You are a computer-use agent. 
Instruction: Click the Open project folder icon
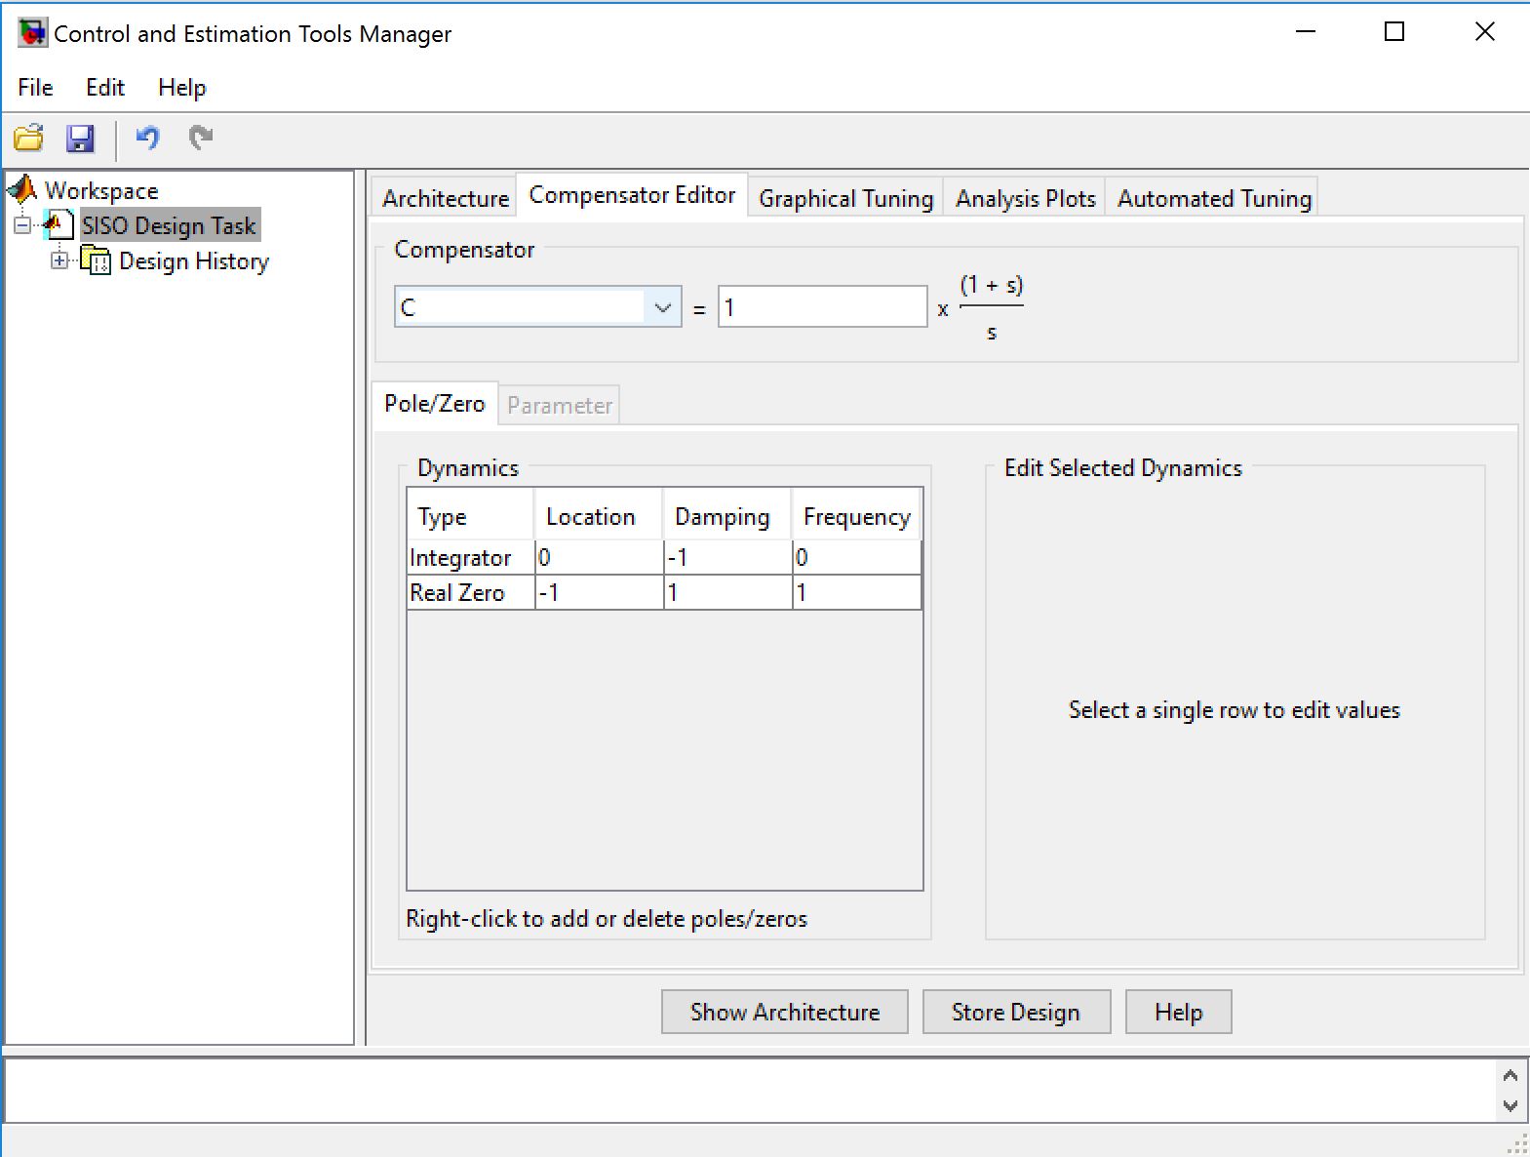pyautogui.click(x=29, y=139)
